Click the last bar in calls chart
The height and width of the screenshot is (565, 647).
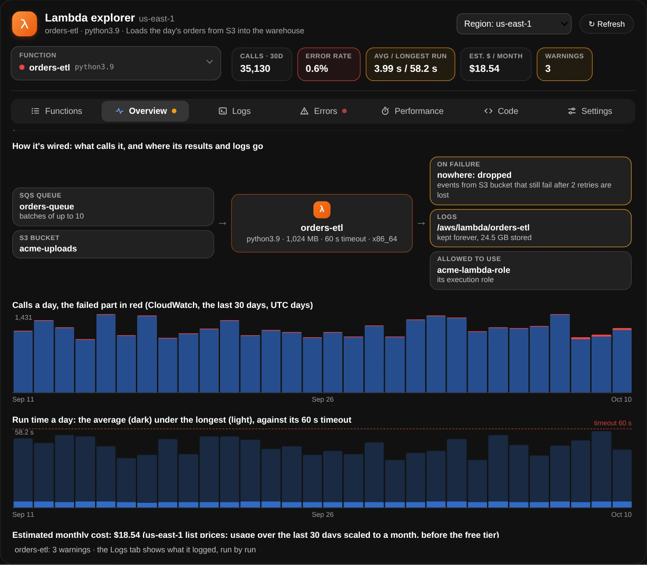coord(622,360)
